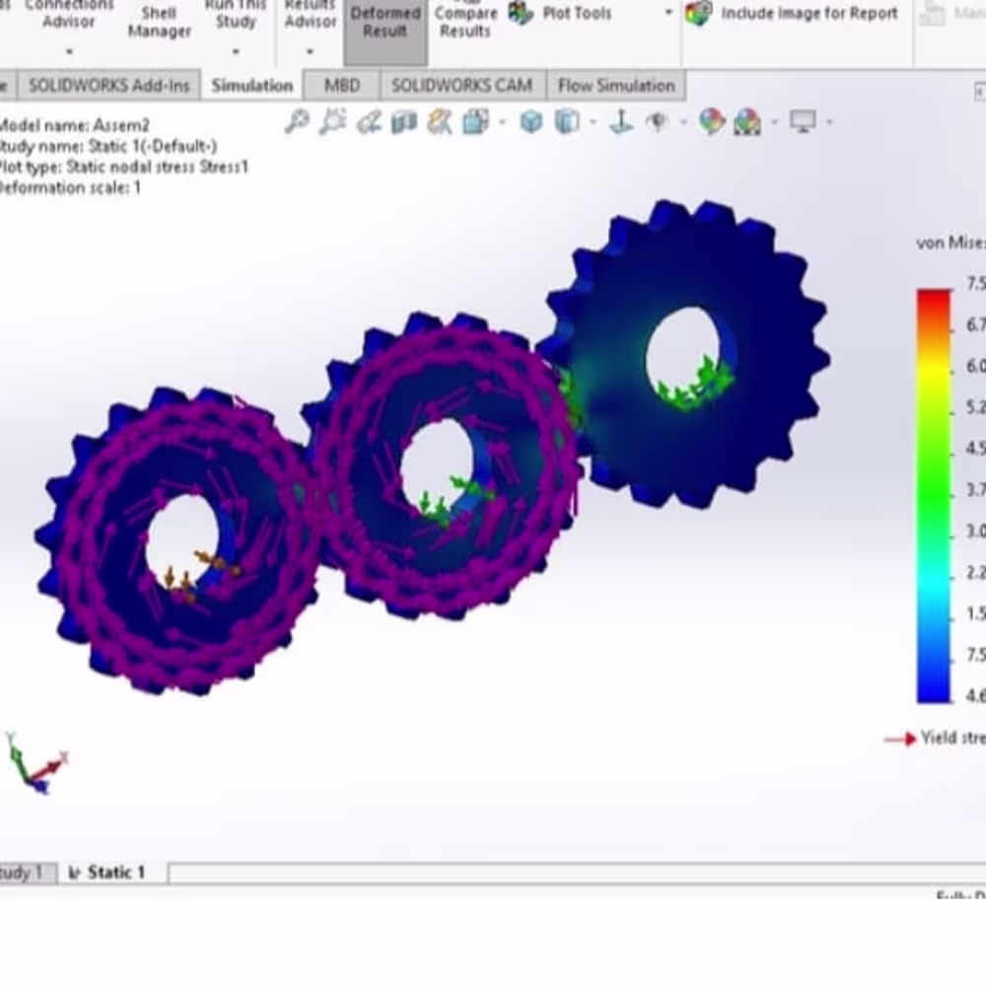Click the View Orientation icon
The height and width of the screenshot is (986, 986).
tap(476, 122)
